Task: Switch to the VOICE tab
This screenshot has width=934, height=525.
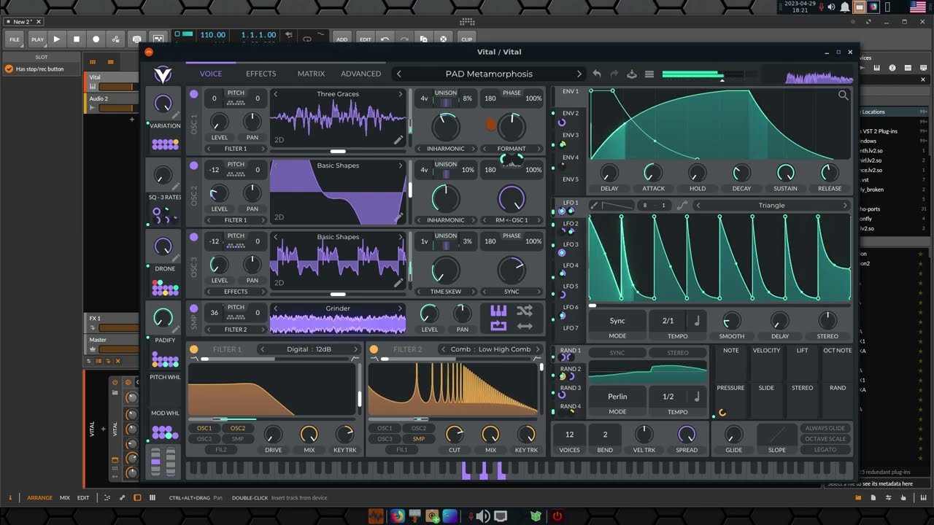Action: pyautogui.click(x=211, y=74)
